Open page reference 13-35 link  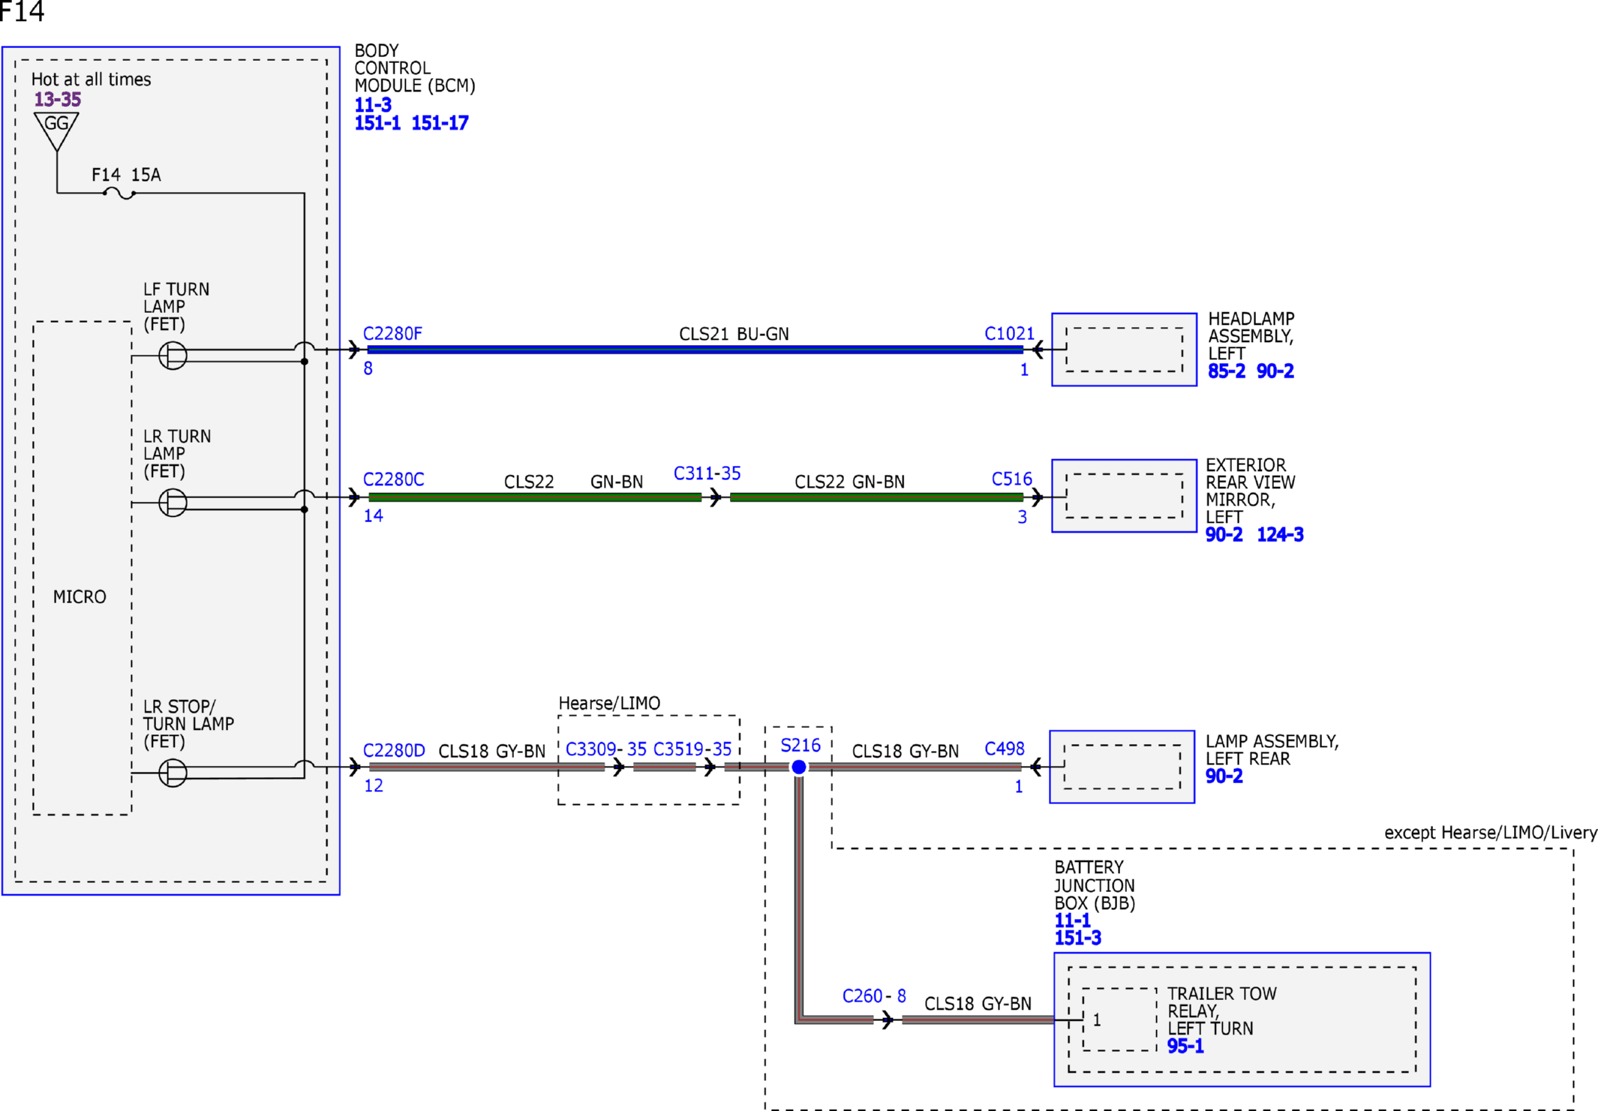tap(58, 99)
